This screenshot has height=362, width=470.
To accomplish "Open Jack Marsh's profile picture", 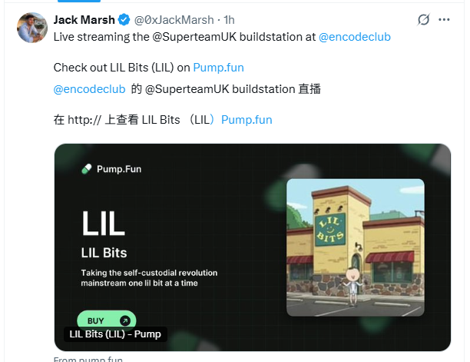I will coord(32,28).
